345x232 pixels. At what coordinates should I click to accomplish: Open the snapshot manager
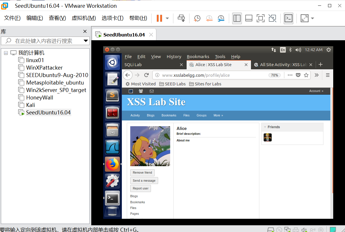coord(221,18)
